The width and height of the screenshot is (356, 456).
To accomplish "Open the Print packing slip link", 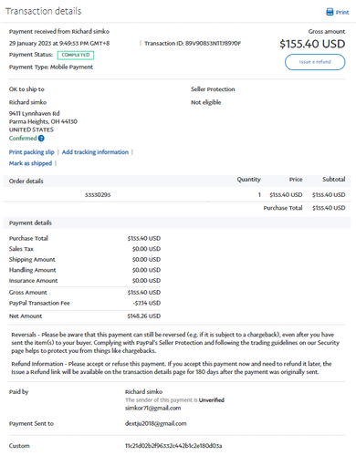I will pos(32,152).
